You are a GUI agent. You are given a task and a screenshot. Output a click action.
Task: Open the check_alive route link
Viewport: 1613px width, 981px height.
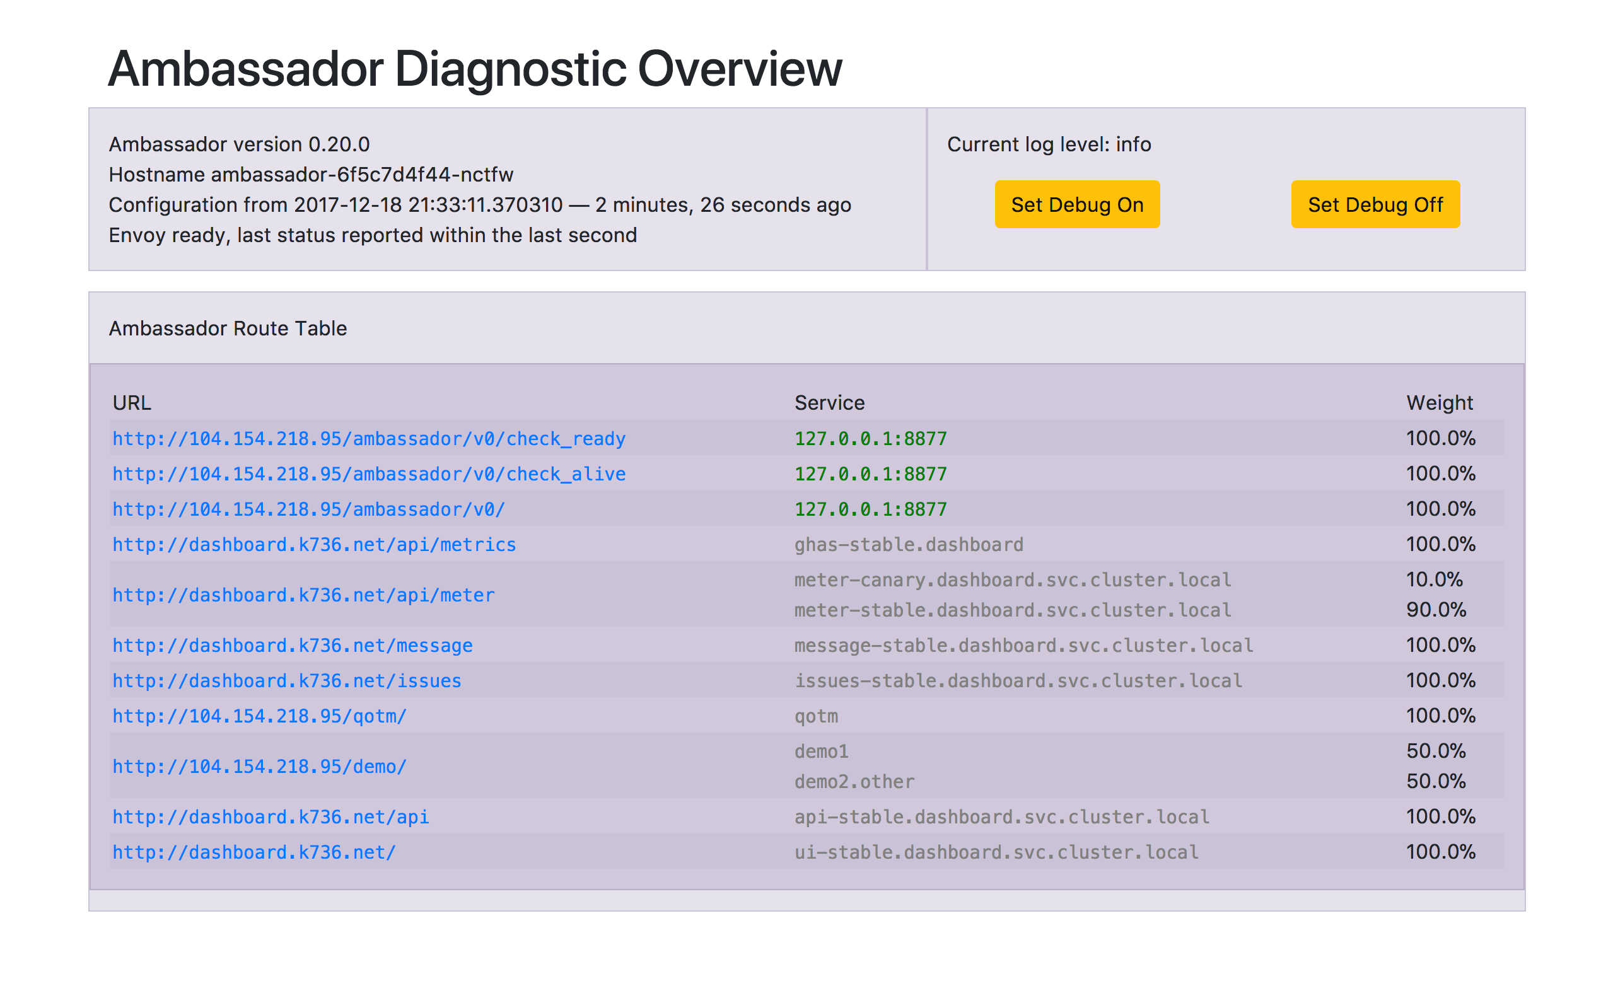pos(368,474)
